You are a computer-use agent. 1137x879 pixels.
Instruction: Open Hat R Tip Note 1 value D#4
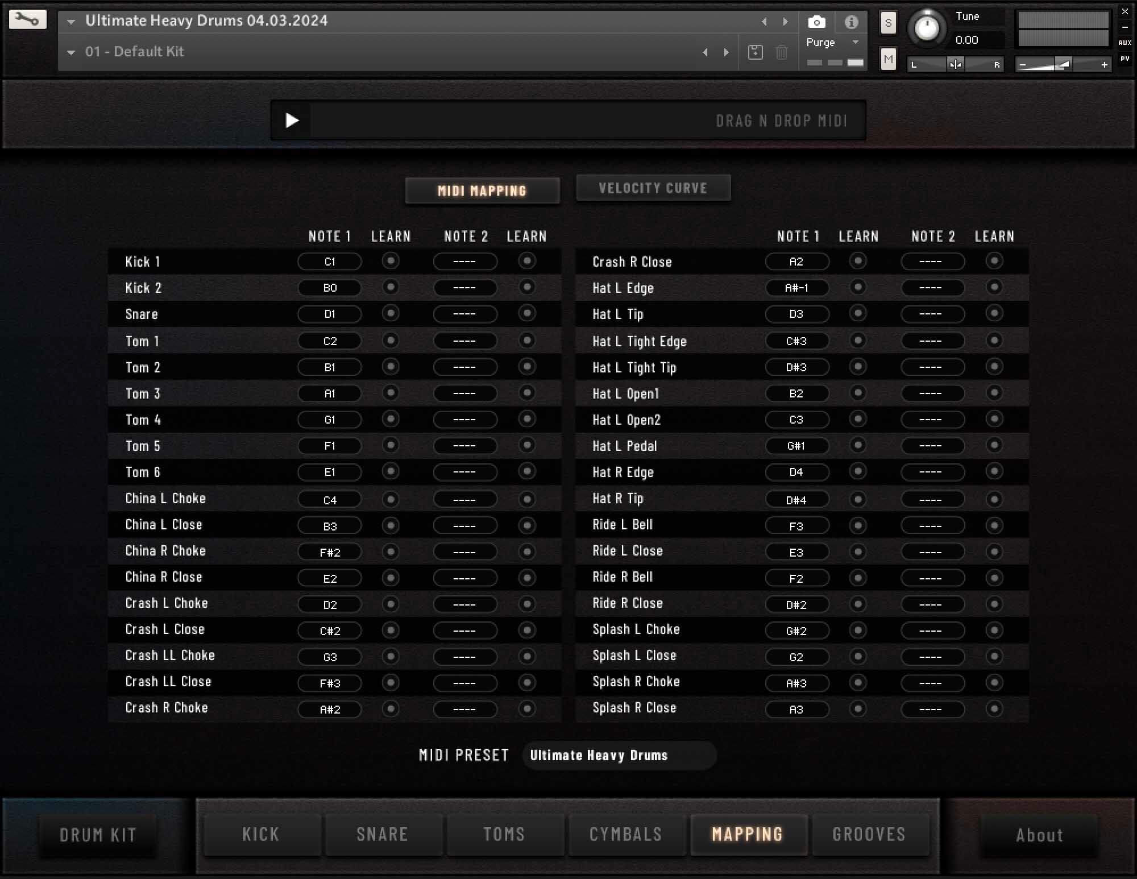click(x=796, y=500)
